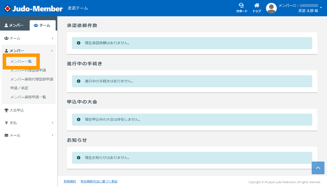The width and height of the screenshot is (327, 187).
Task: Open メンバー一覧 in the sidebar
Action: [x=21, y=61]
